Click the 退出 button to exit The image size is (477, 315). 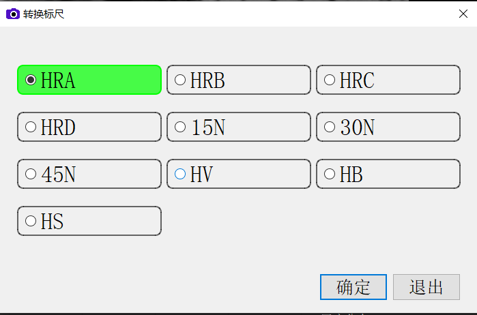(427, 287)
